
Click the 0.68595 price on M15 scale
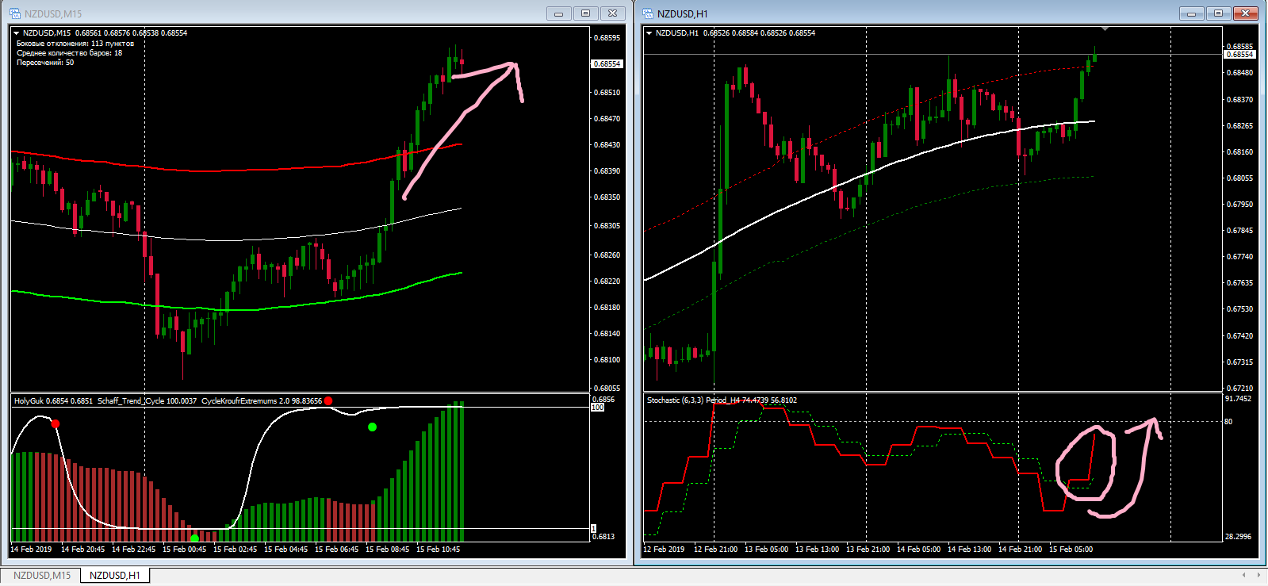click(607, 38)
